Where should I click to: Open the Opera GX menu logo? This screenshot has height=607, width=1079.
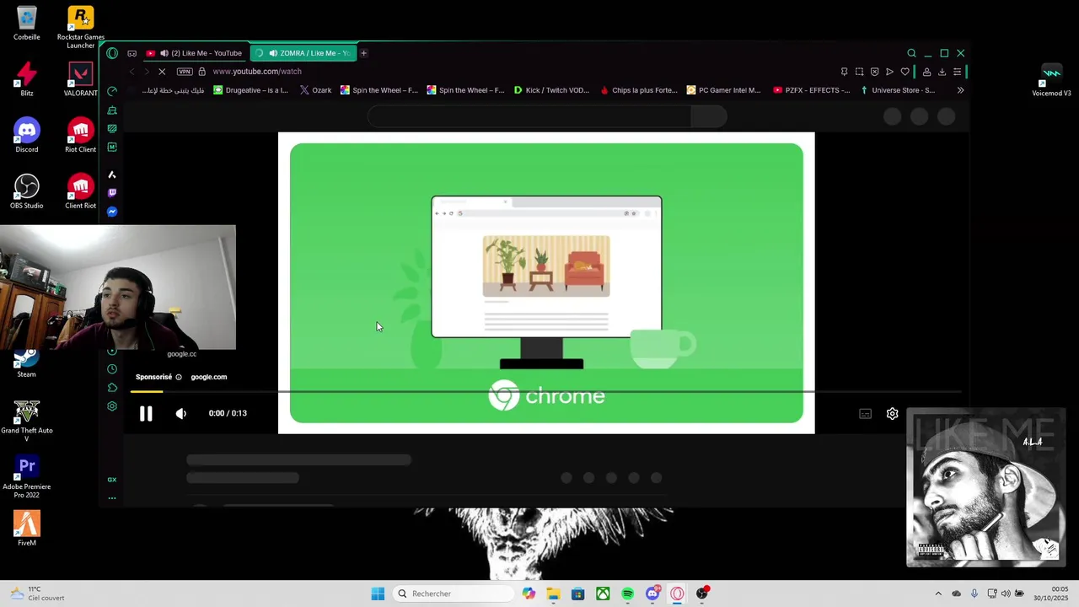tap(112, 53)
